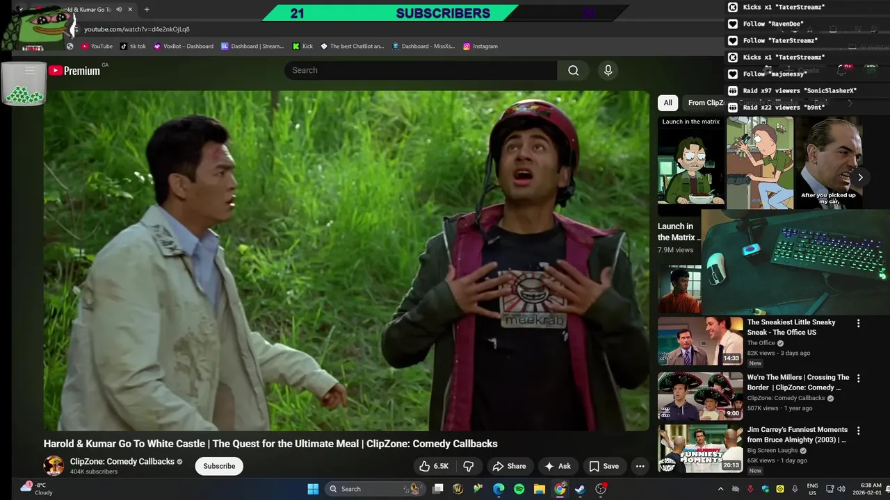Open volume and network quick settings
Viewport: 890px width, 500px height.
tap(835, 489)
